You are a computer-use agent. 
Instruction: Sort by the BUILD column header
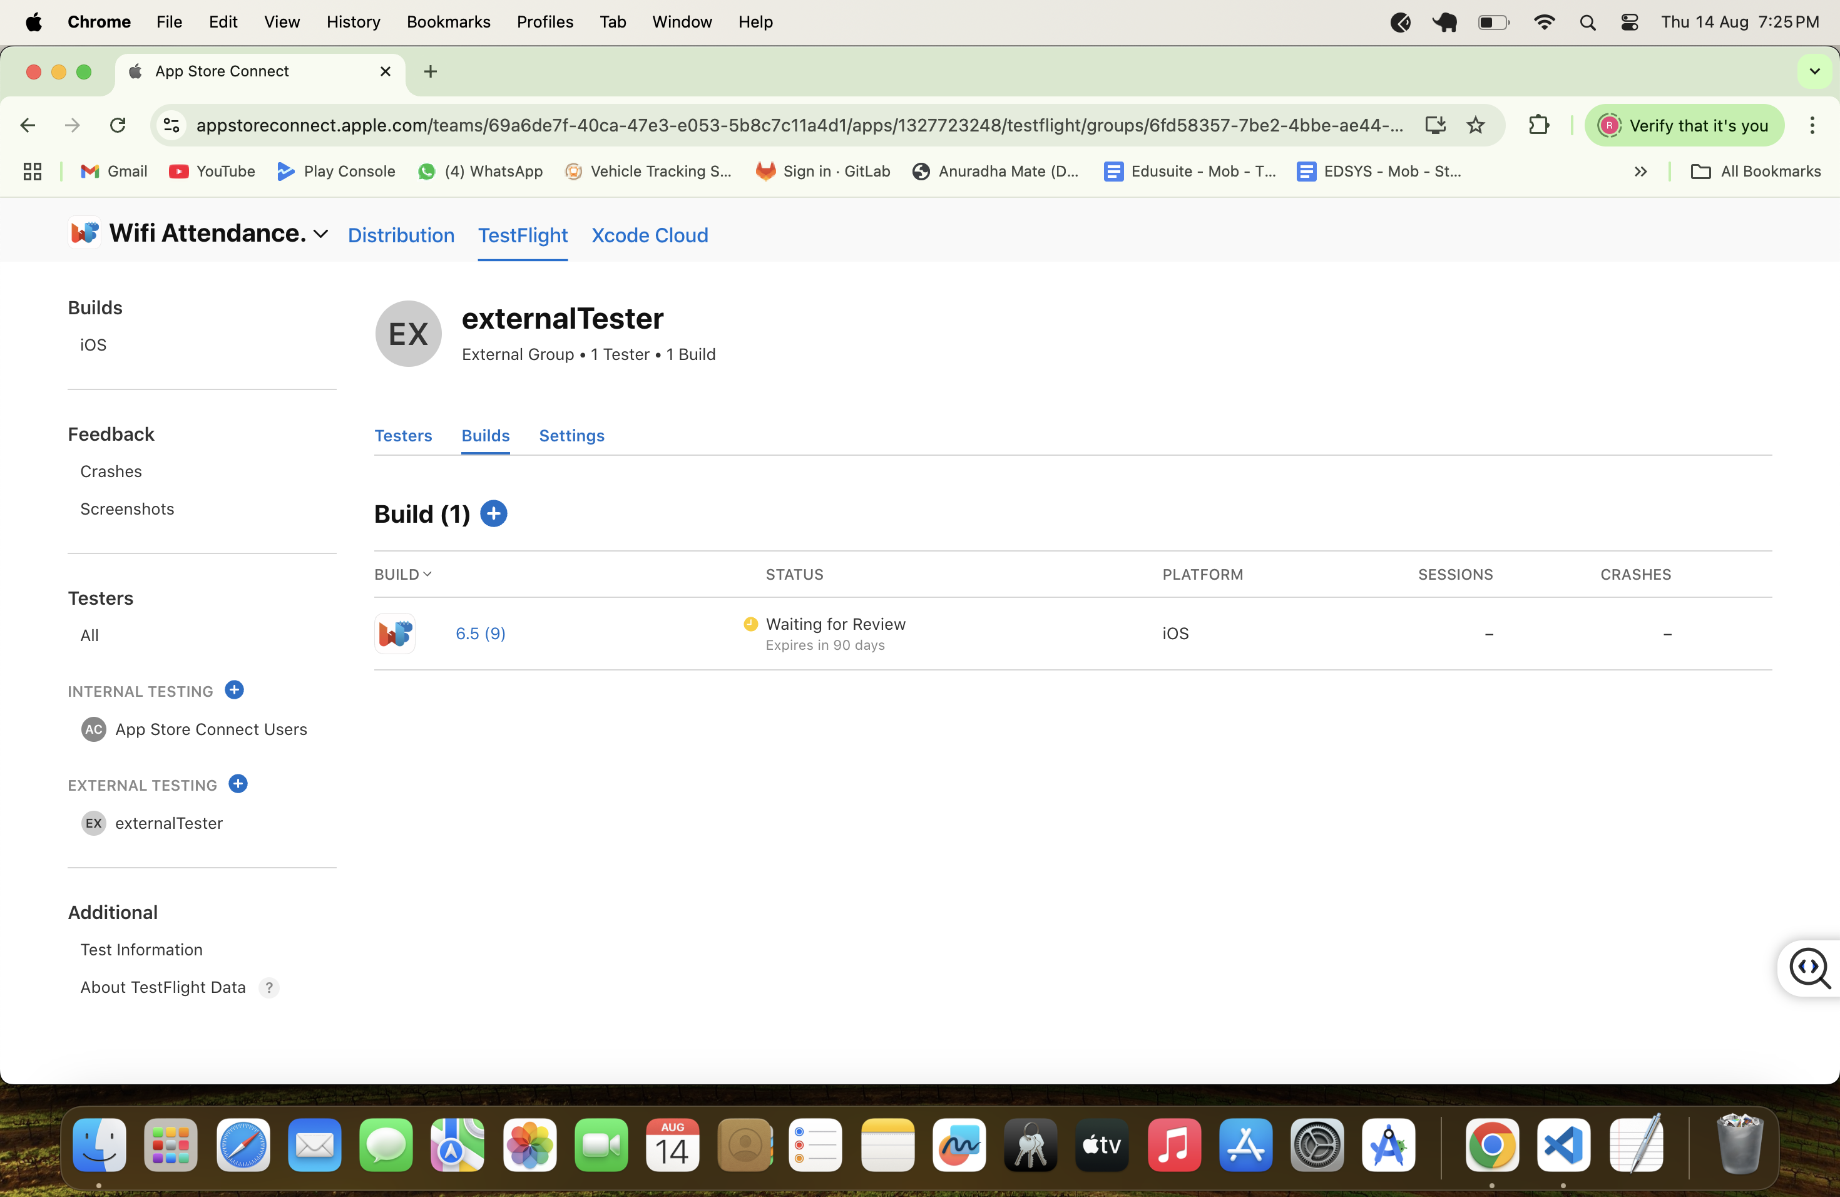point(403,575)
